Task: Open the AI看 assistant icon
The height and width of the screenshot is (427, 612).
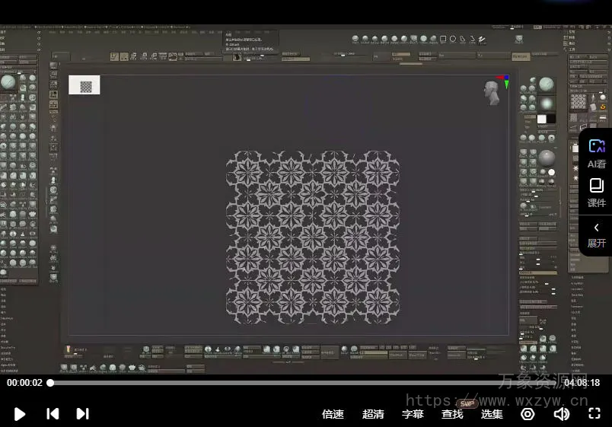Action: tap(597, 152)
